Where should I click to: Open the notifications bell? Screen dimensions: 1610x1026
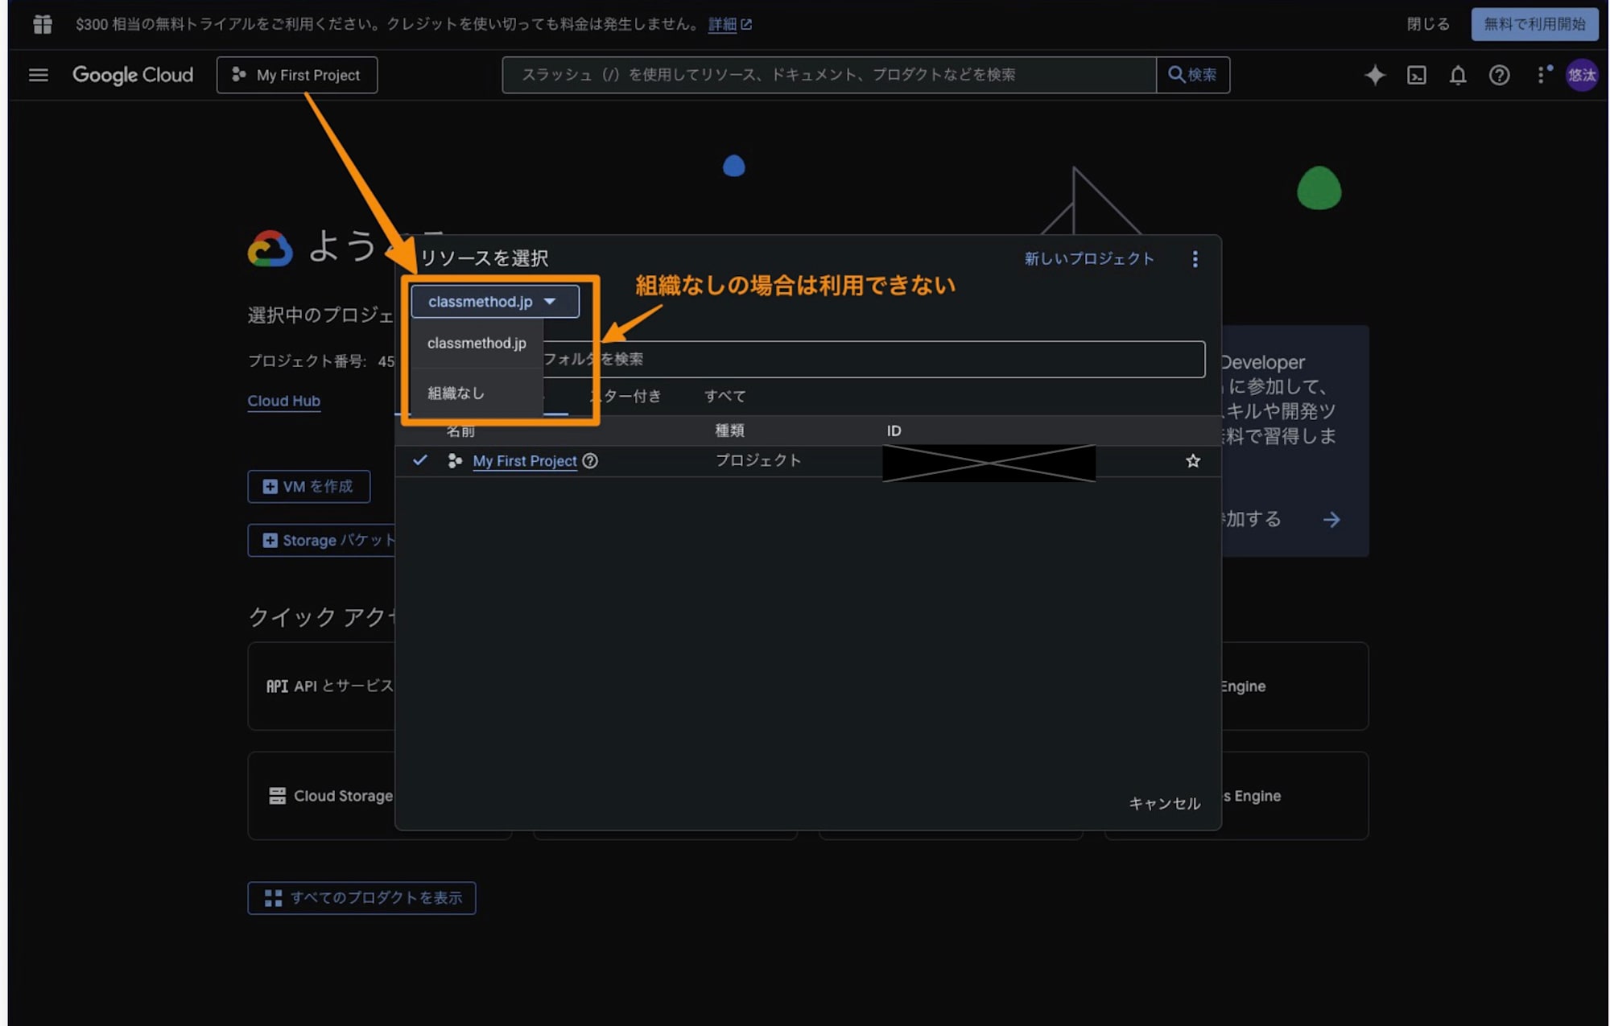(x=1457, y=75)
